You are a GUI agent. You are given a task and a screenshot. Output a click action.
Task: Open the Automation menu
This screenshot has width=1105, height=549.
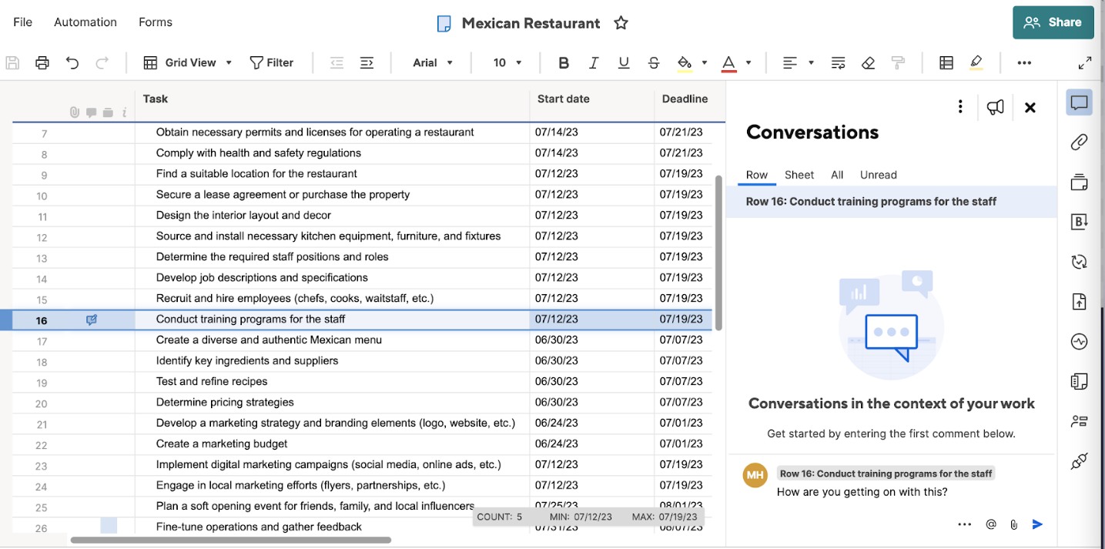[x=85, y=22]
